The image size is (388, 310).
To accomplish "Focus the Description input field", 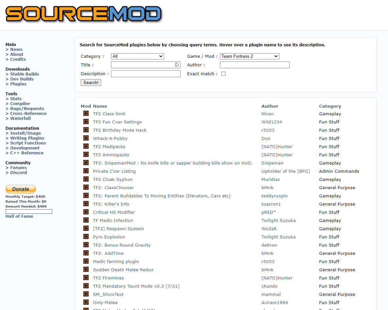I will pyautogui.click(x=146, y=74).
